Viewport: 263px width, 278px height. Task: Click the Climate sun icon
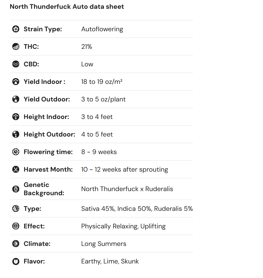pyautogui.click(x=16, y=244)
